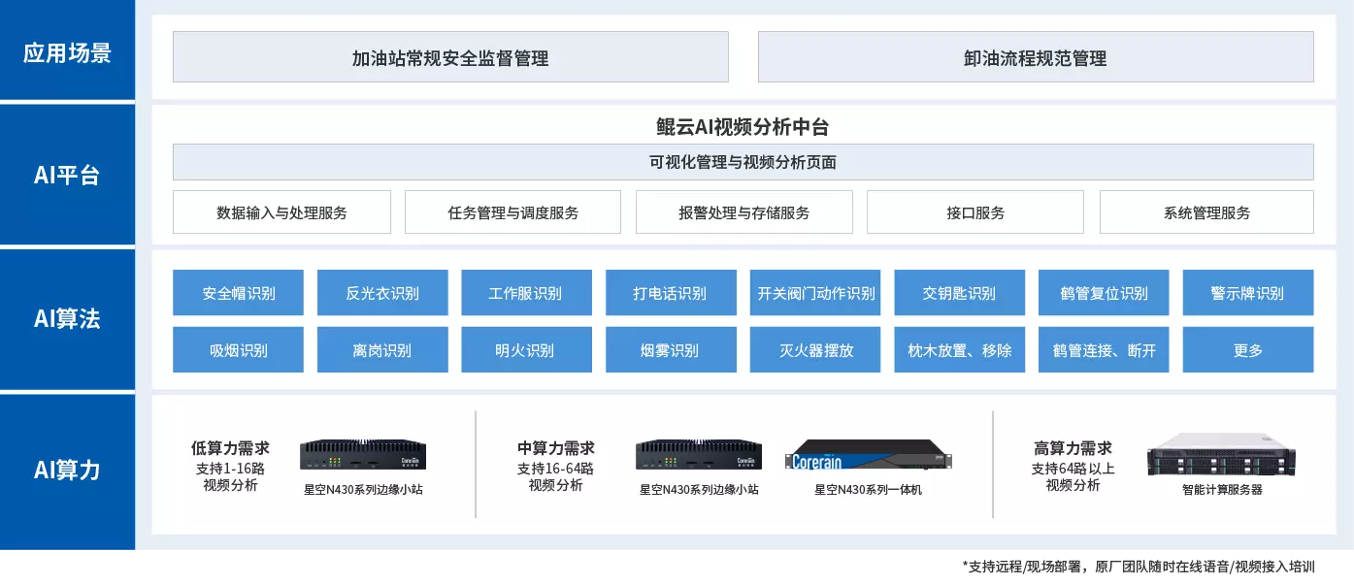
Task: Click the 安全帽识别 algorithm tile
Action: click(238, 293)
